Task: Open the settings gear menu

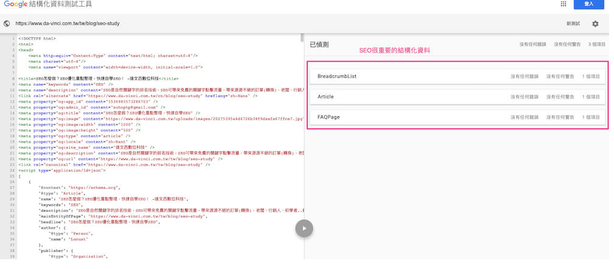Action: coord(595,24)
